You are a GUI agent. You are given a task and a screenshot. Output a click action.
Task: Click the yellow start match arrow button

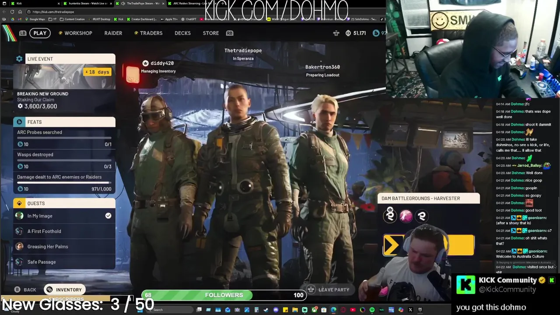[x=428, y=245]
